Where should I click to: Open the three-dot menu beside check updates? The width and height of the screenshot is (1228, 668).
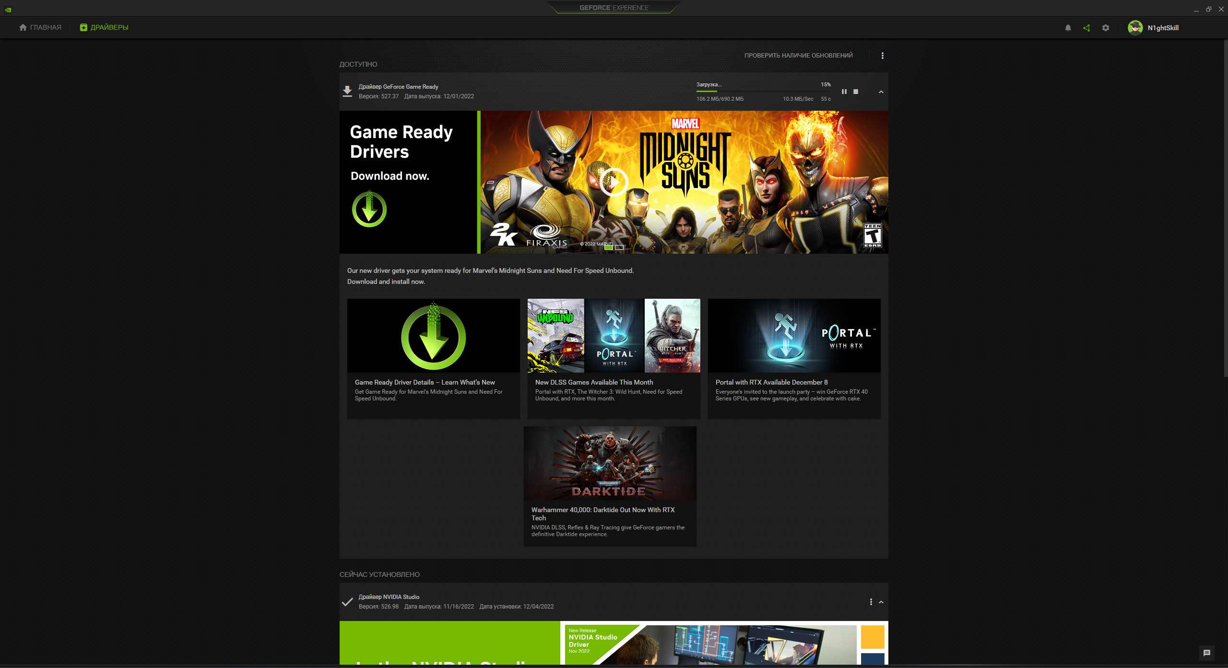883,56
